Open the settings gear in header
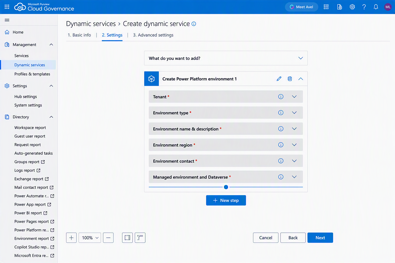The height and width of the screenshot is (263, 395). coord(352,7)
